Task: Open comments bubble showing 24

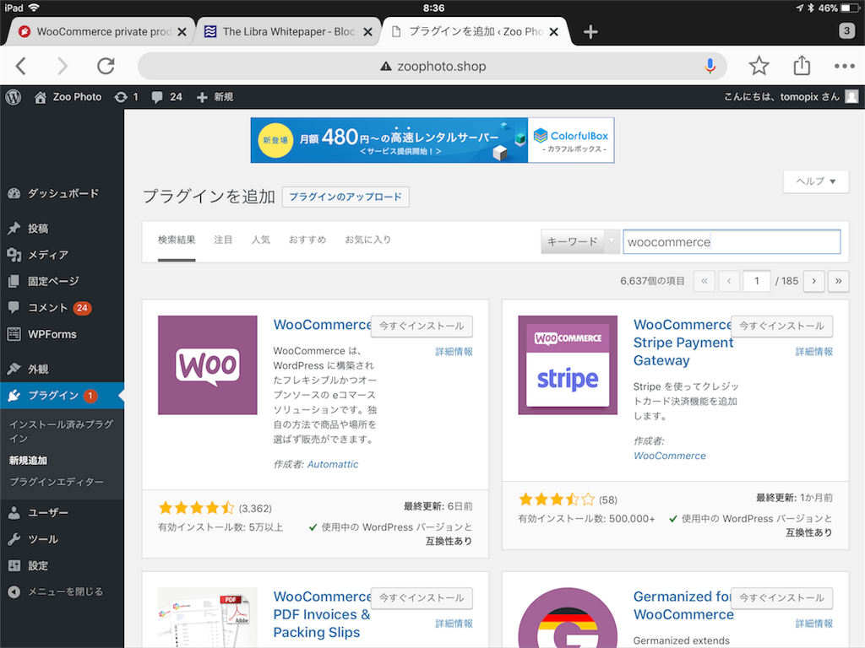Action: point(166,97)
